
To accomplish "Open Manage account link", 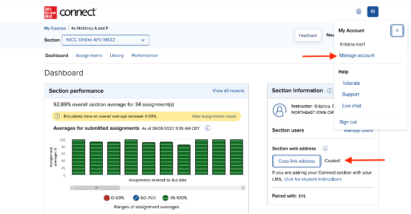I will pos(357,55).
